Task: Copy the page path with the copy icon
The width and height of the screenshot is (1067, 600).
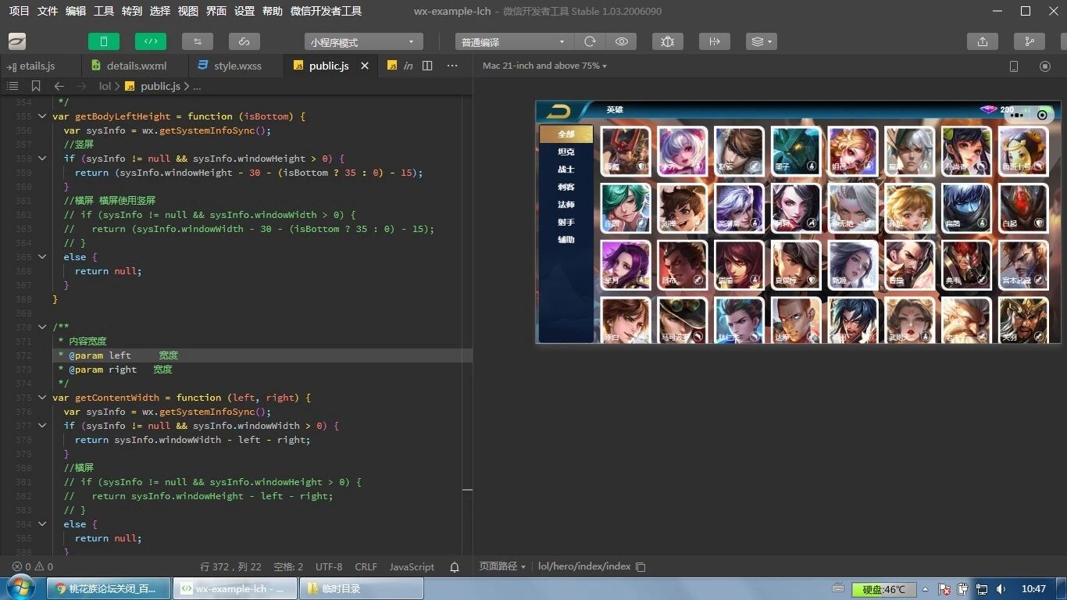Action: pyautogui.click(x=641, y=566)
